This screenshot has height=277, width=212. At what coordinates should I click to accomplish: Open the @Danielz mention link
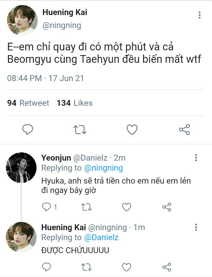point(101,238)
